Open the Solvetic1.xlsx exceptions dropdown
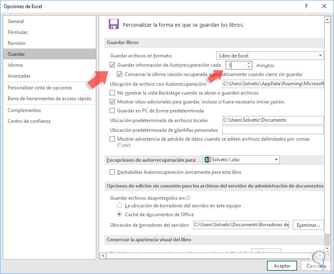 click(241, 160)
